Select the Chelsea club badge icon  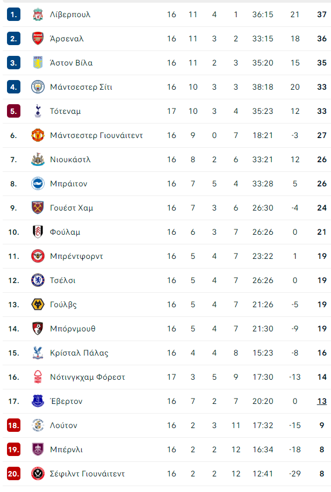pyautogui.click(x=38, y=280)
